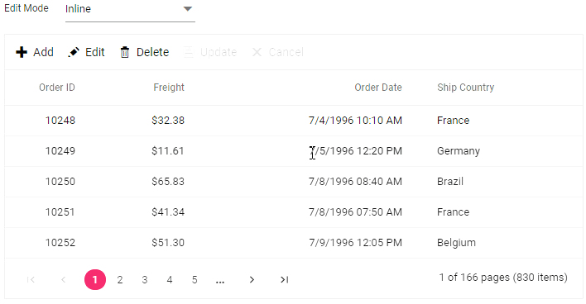Go to page 4

[x=170, y=280]
